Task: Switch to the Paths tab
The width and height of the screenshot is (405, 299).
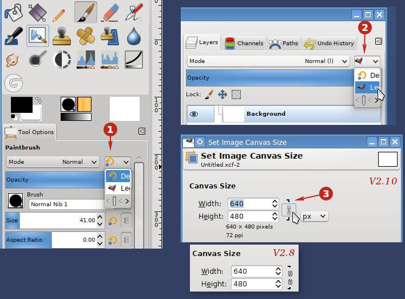Action: pos(283,43)
